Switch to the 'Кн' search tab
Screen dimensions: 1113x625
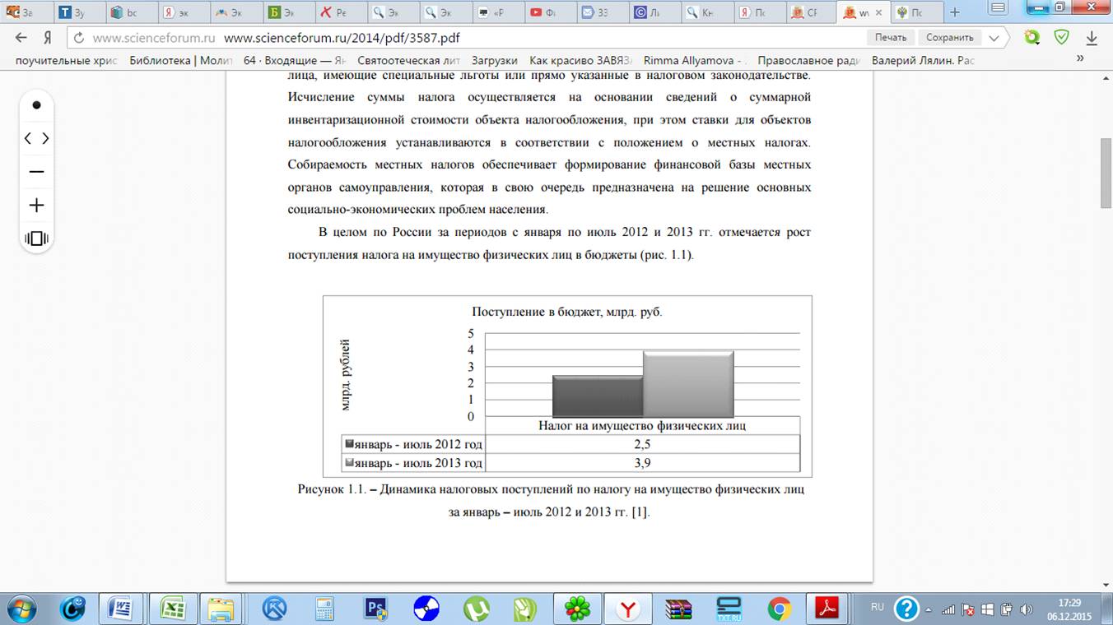[705, 12]
